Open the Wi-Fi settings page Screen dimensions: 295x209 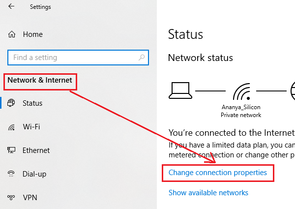pyautogui.click(x=31, y=127)
